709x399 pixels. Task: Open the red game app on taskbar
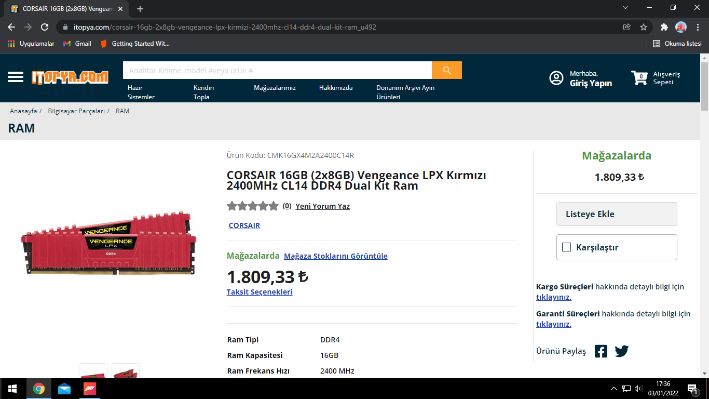pos(90,389)
